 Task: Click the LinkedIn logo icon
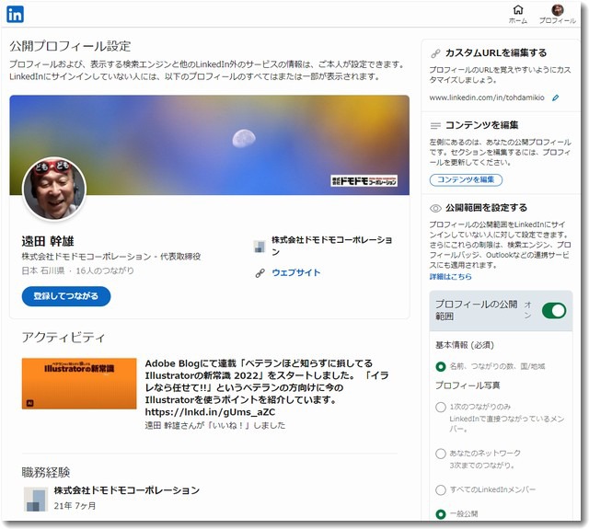tap(15, 15)
